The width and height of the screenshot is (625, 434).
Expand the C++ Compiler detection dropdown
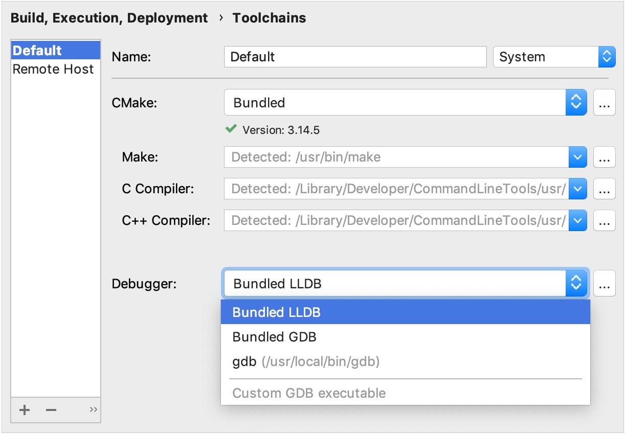click(577, 220)
